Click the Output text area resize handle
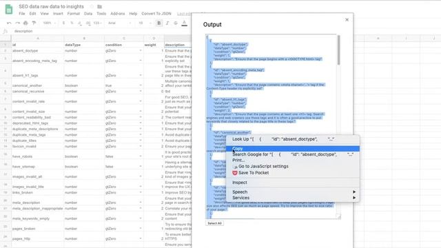The width and height of the screenshot is (441, 248). (x=339, y=216)
